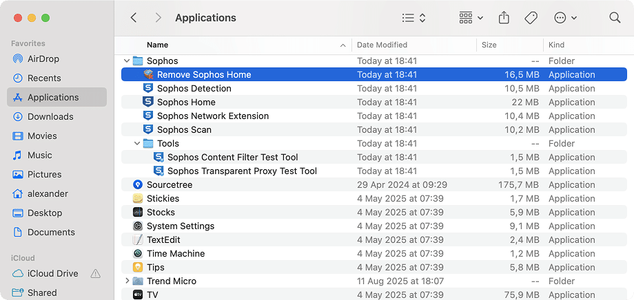
Task: Open the more actions ellipsis menu
Action: click(565, 18)
